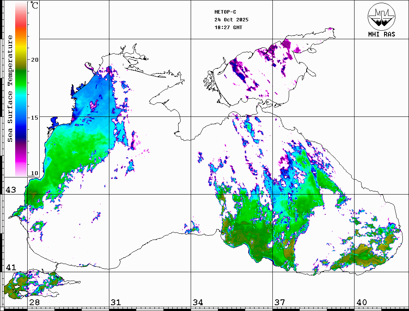
Task: Click the 15 tick label on the scale
Action: point(35,117)
